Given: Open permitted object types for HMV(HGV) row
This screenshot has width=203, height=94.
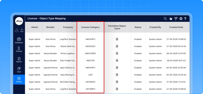Looking at the screenshot, I should pyautogui.click(x=117, y=46).
